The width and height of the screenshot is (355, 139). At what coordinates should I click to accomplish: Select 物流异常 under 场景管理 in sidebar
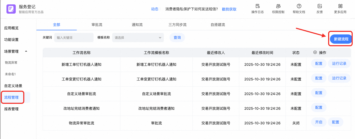11,62
